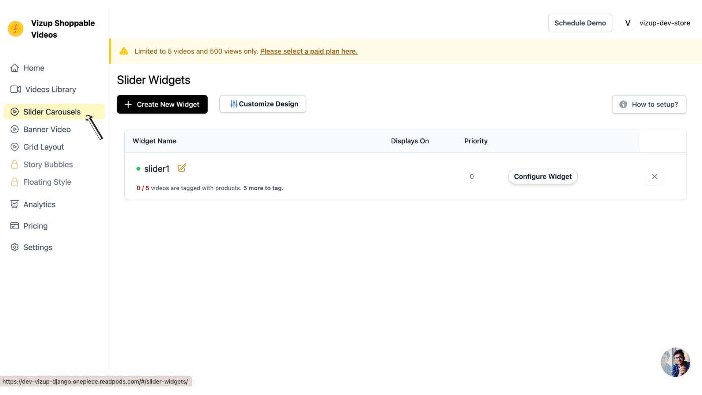Open the How to setup? help

649,105
